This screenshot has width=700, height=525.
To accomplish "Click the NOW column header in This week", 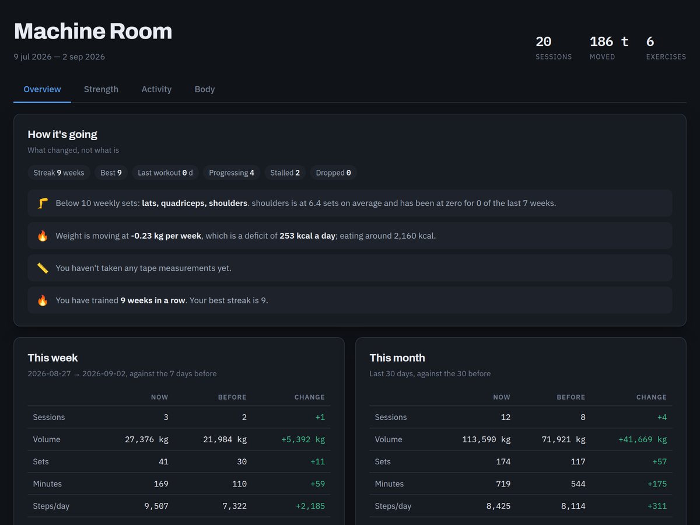I will coord(160,397).
